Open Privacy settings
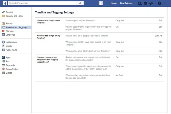The image size is (171, 114). (9, 24)
